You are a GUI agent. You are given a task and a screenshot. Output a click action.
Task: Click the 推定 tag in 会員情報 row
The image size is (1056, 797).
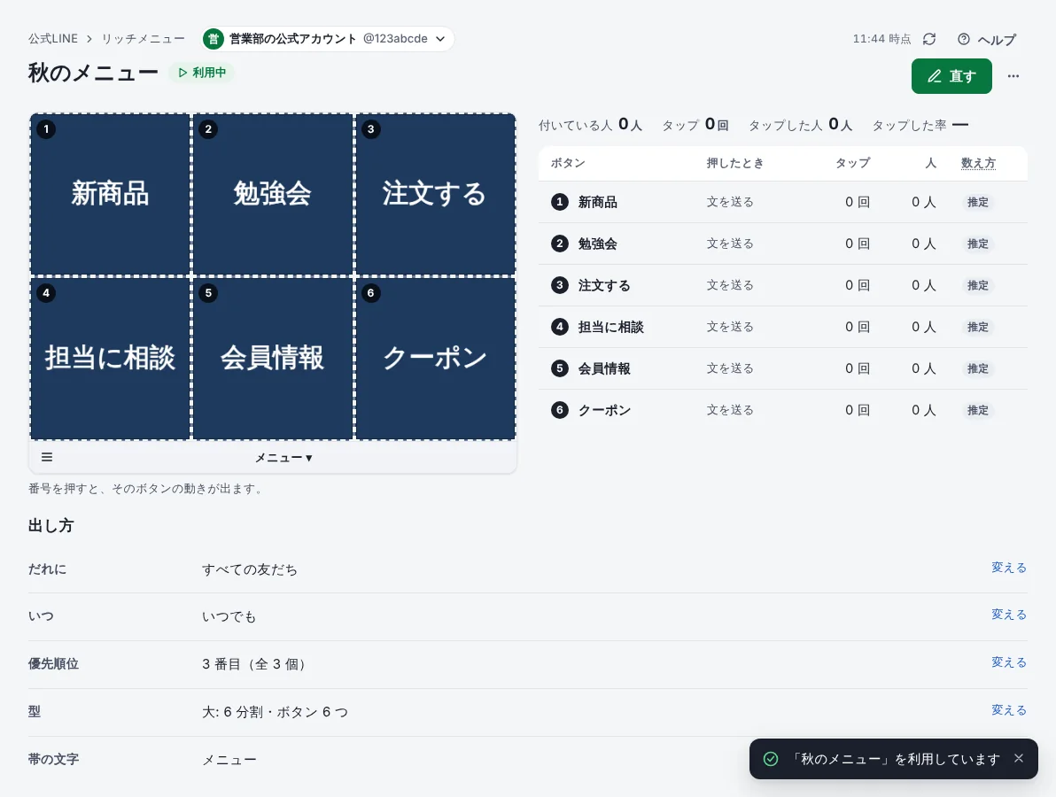pyautogui.click(x=978, y=369)
